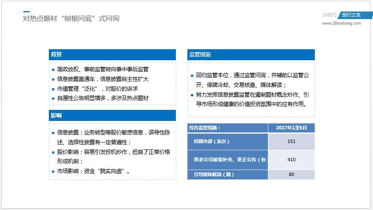Click the bullet 努力发挥信息披露监管在遏制题材概念炒作

coord(247,95)
